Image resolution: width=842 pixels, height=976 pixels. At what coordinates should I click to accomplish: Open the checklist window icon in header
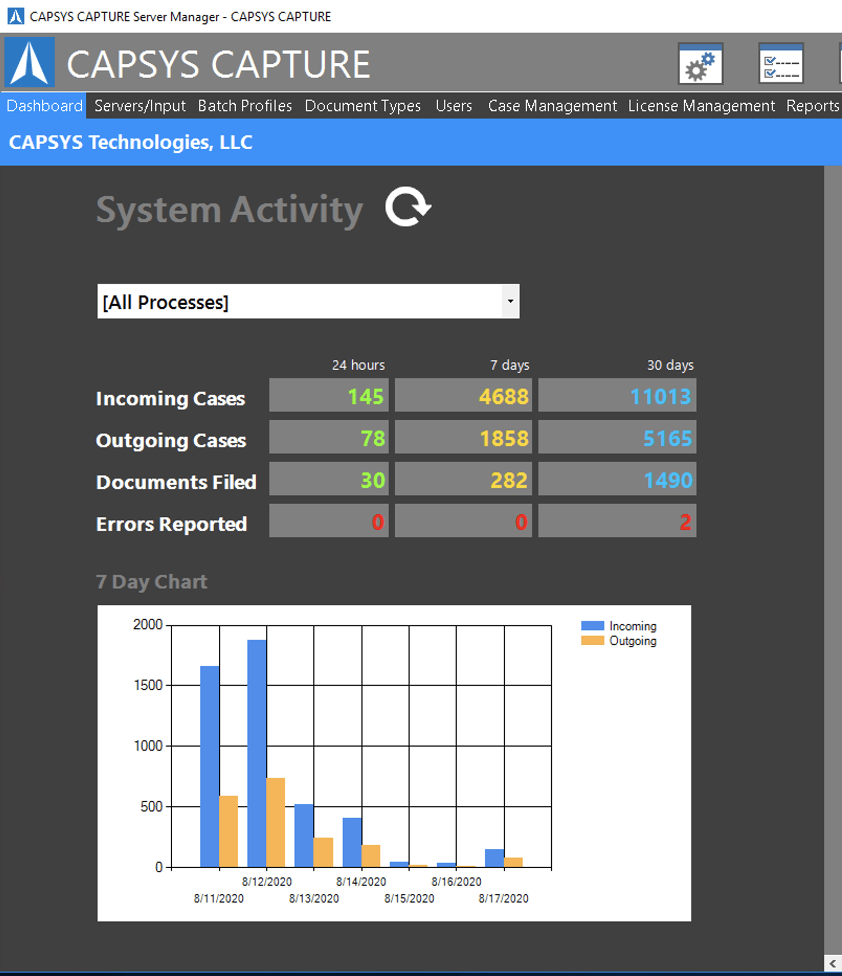pyautogui.click(x=781, y=63)
